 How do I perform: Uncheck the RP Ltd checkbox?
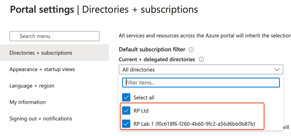[x=126, y=111]
